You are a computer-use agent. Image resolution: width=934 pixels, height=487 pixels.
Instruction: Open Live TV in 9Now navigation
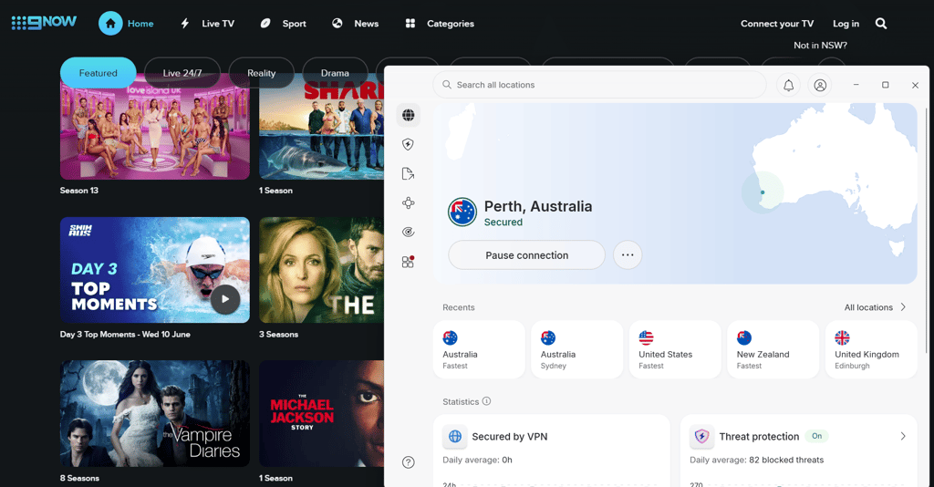coord(207,24)
